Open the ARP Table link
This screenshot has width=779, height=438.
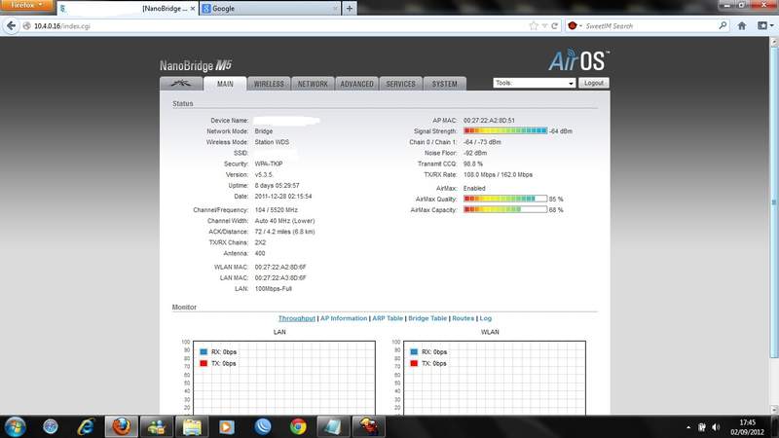pos(388,318)
